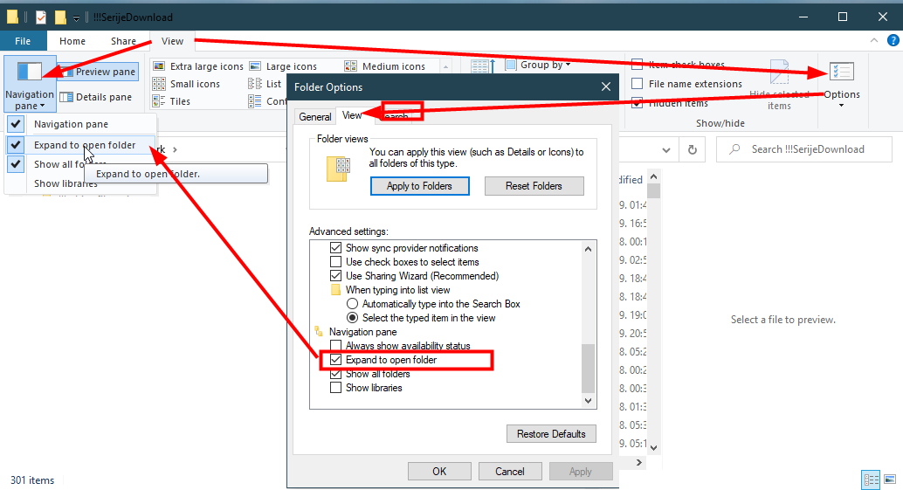This screenshot has height=490, width=903.
Task: Select Automatically type into the Search Box
Action: (x=354, y=304)
